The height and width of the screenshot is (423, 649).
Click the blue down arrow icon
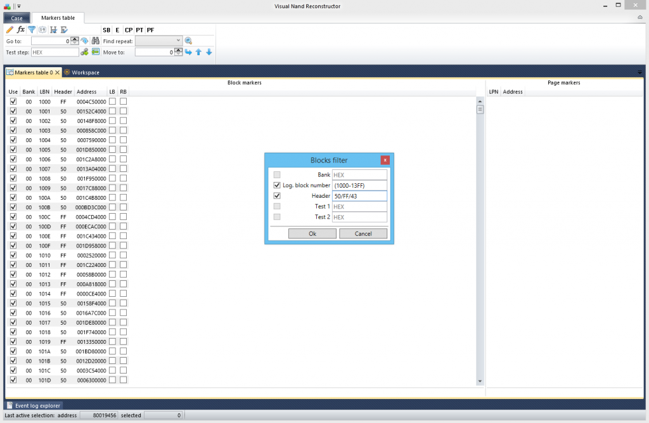coord(209,52)
